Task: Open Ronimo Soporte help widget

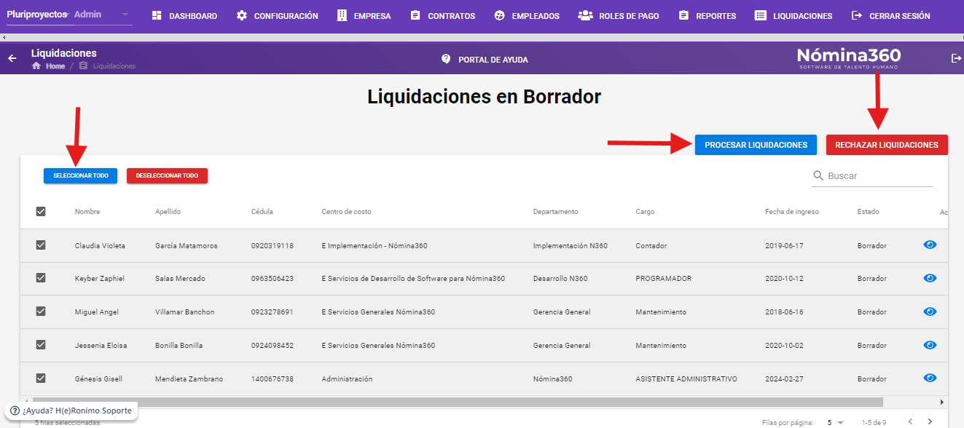Action: (71, 411)
